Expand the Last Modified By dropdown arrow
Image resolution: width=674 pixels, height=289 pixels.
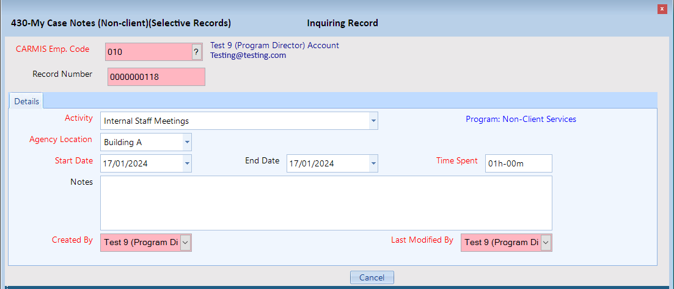tap(546, 243)
